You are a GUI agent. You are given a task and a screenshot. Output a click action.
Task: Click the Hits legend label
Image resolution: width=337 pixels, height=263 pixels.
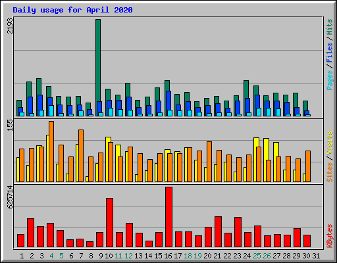(330, 27)
